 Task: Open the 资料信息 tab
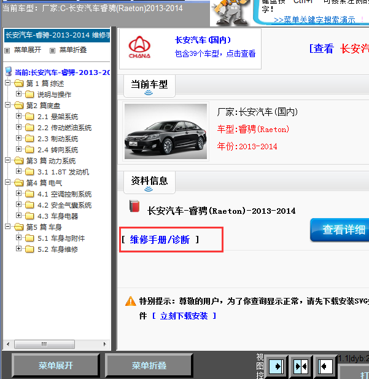coord(149,182)
